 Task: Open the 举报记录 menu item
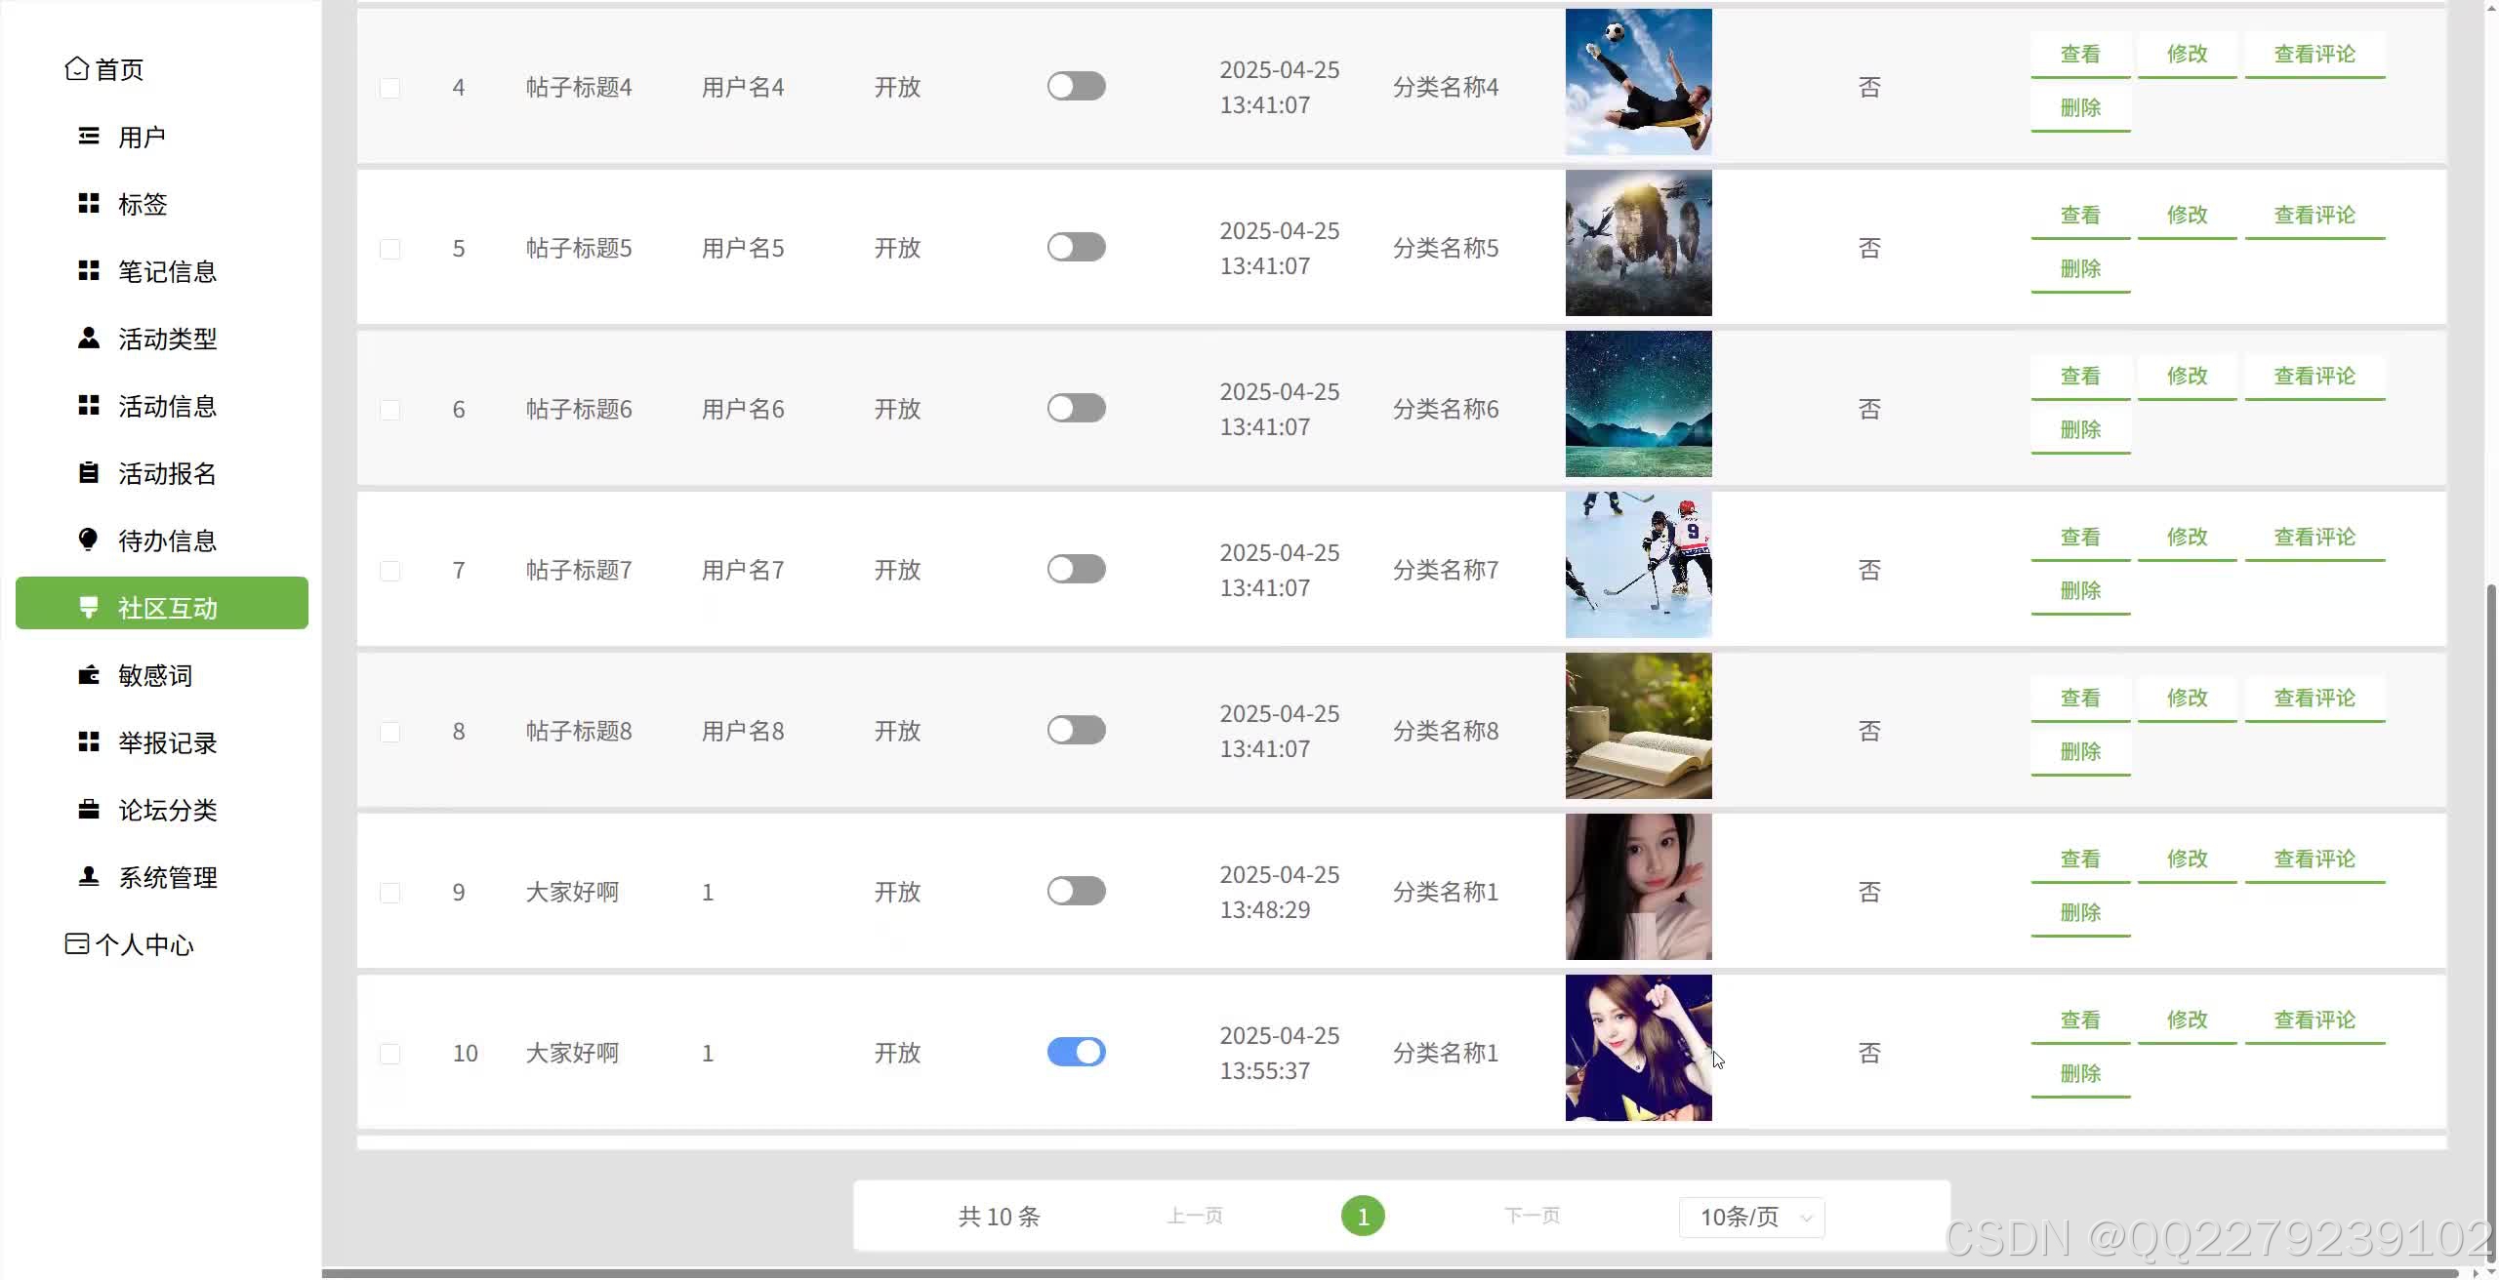coord(167,742)
